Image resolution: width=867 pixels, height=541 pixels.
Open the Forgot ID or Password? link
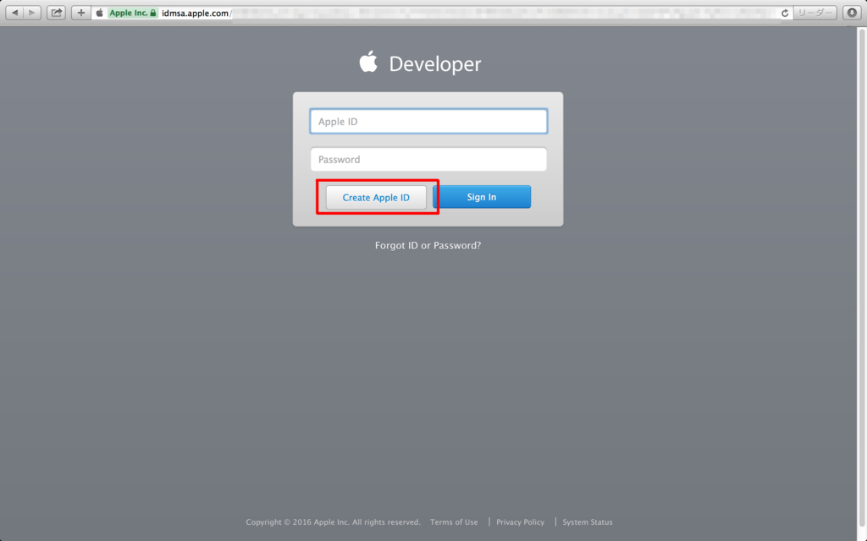pos(428,246)
